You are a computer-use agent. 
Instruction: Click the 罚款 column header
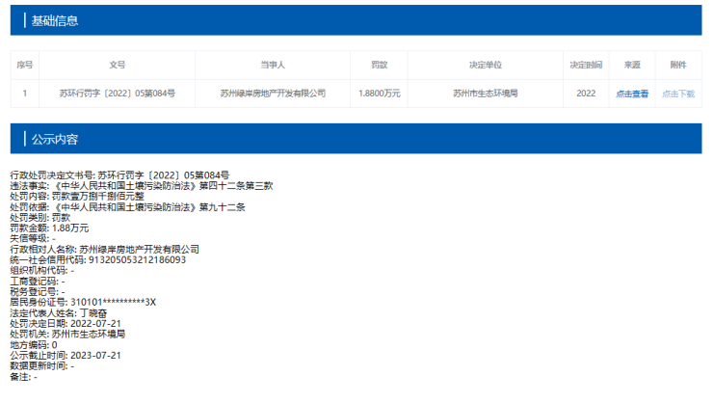click(379, 65)
